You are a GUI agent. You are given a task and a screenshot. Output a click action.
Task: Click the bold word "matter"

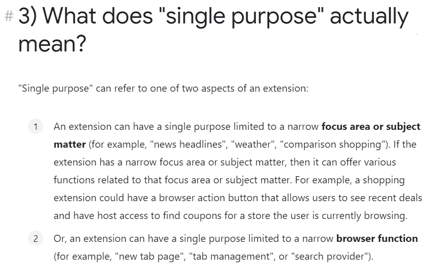[70, 144]
